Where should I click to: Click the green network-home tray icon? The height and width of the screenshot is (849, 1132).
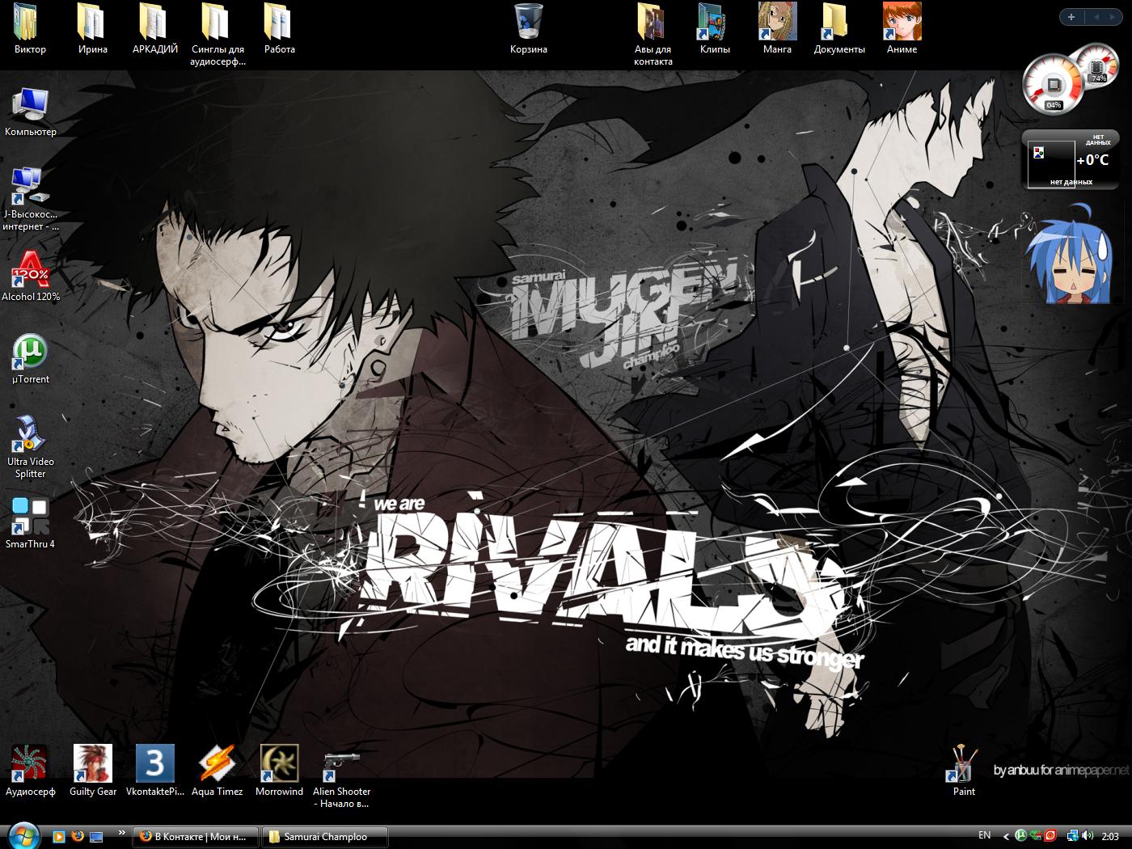[1036, 836]
